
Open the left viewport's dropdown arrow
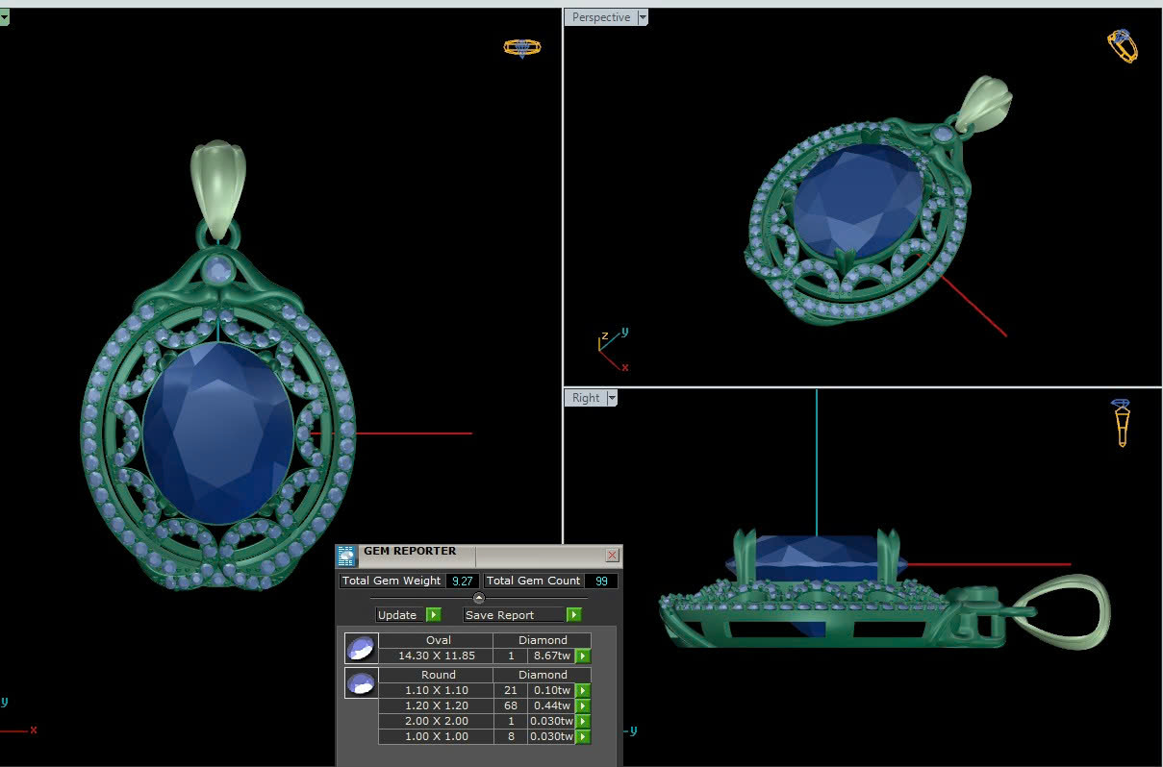pos(4,17)
